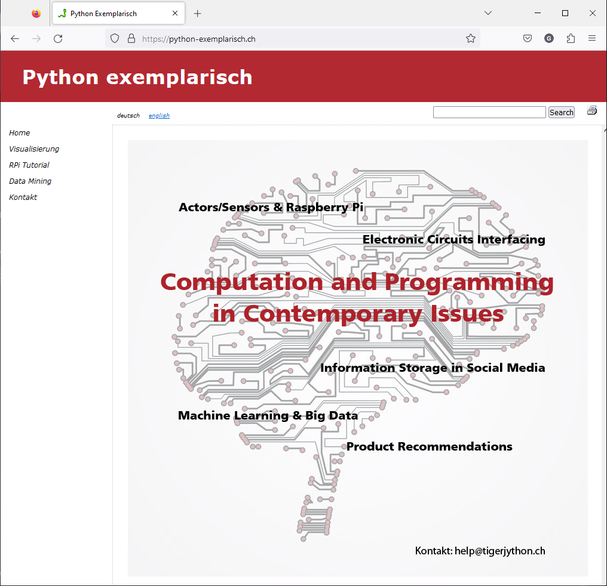
Task: Click the printer icon to print the page
Action: click(592, 110)
